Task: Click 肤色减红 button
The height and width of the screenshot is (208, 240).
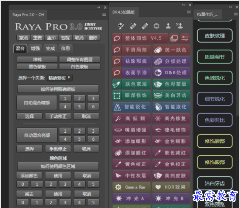Action: (171, 153)
